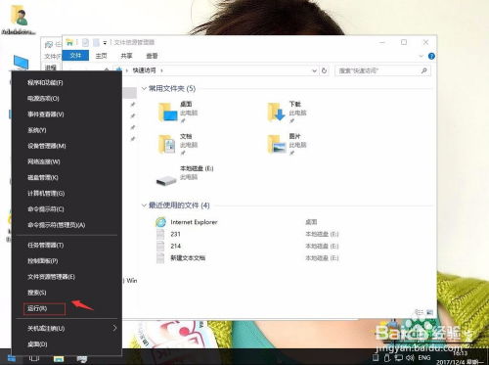The width and height of the screenshot is (489, 365).
Task: Switch to the 查看 ribbon tab
Action: pyautogui.click(x=152, y=56)
